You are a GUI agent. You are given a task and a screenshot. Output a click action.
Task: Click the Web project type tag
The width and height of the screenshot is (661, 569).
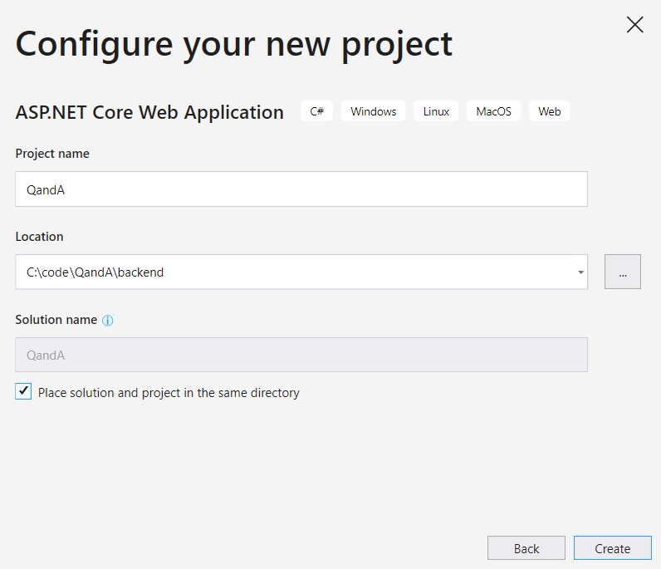click(x=549, y=111)
